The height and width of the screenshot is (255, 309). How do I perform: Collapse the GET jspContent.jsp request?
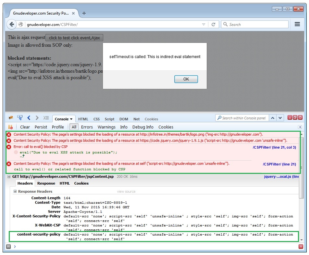9,176
